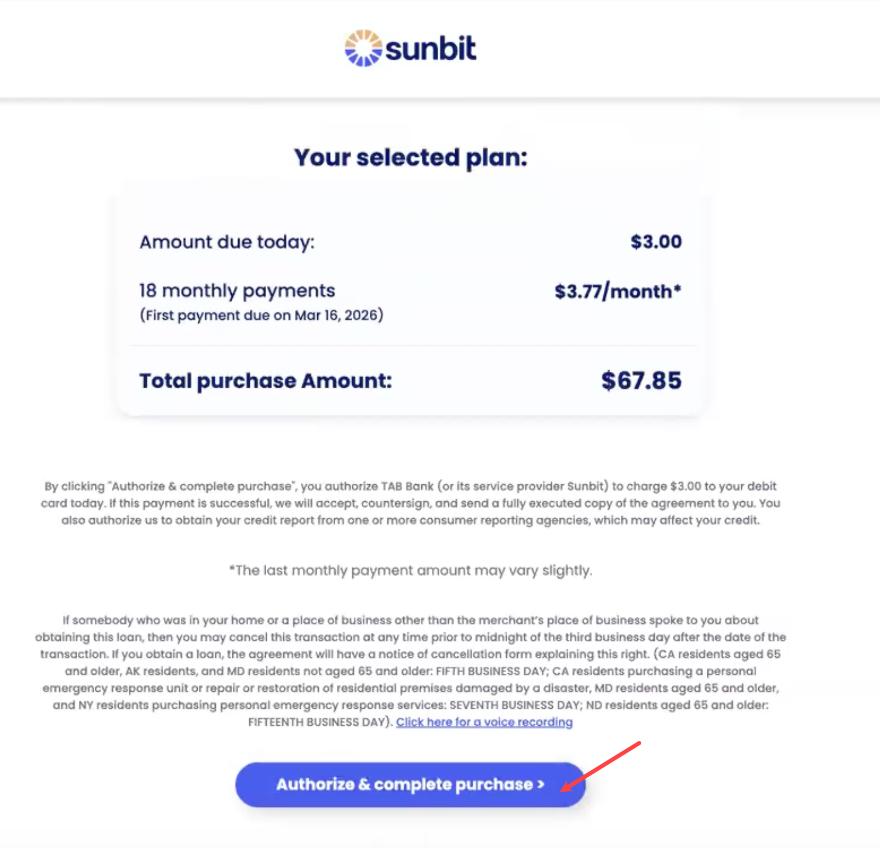880x848 pixels.
Task: Click the $3.00 amount due value
Action: click(x=656, y=242)
